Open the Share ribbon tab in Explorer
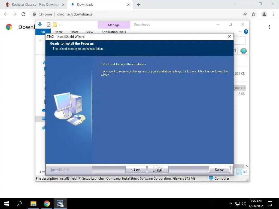The width and height of the screenshot is (279, 209). tap(74, 32)
